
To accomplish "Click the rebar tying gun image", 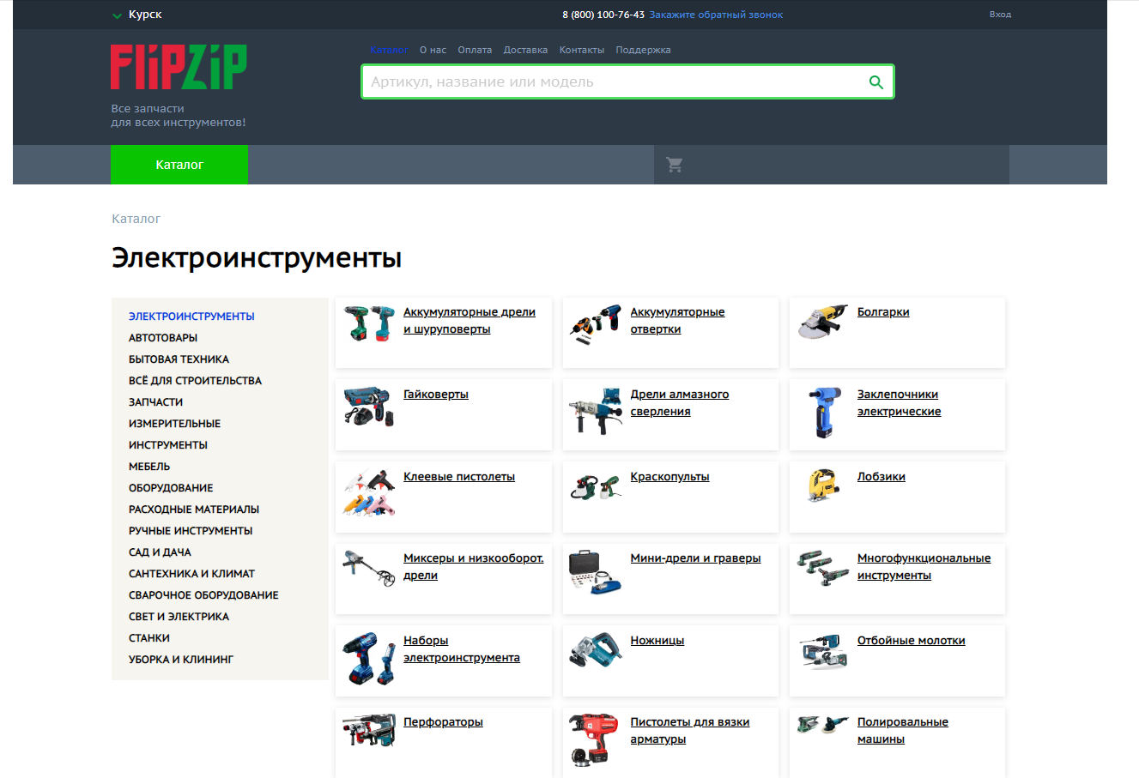I will [x=592, y=739].
